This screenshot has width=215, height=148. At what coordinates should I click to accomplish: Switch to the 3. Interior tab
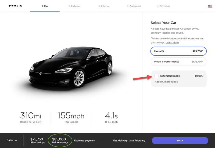tap(104, 6)
